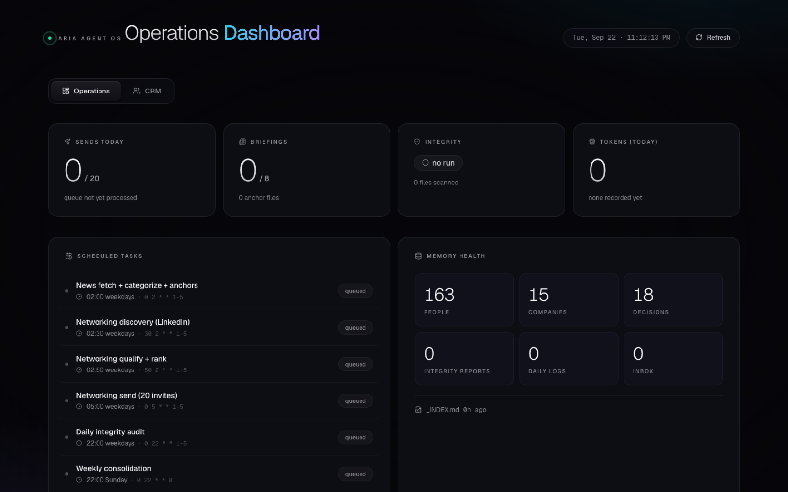The image size is (788, 492).
Task: Click the no run integrity status badge
Action: tap(438, 163)
